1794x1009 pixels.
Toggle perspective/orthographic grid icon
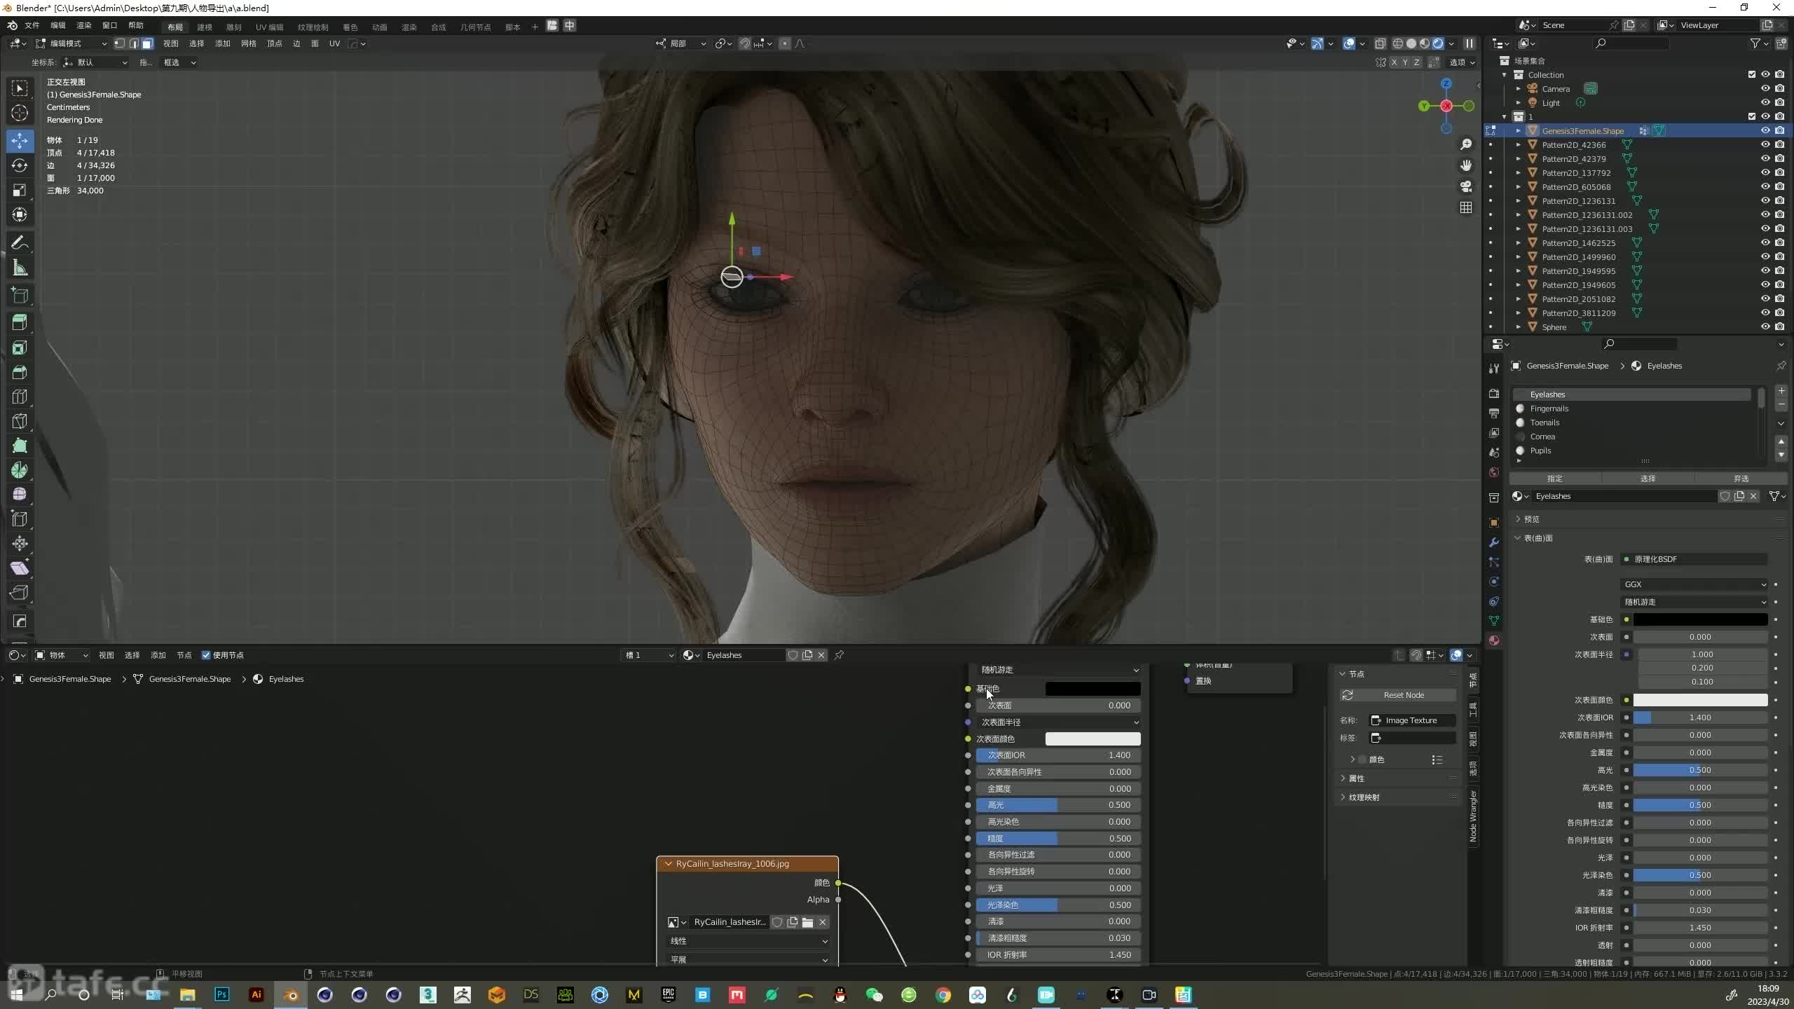tap(1466, 207)
